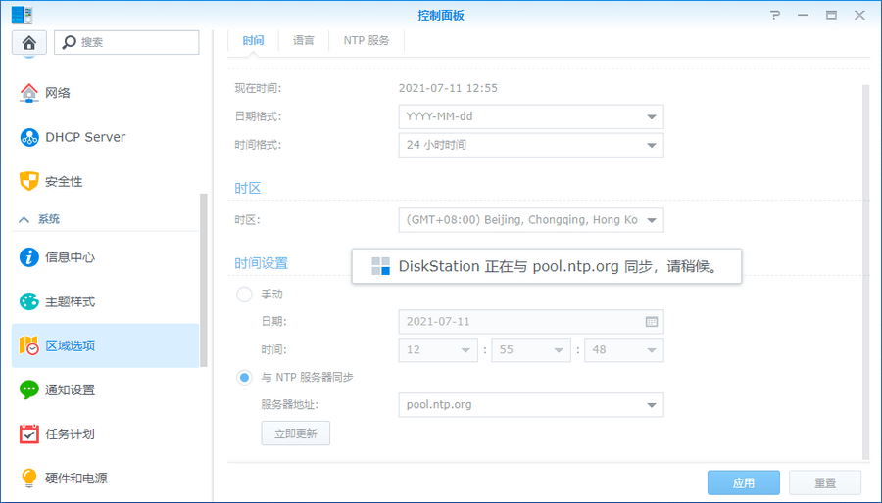
Task: Click the Home icon button
Action: (x=28, y=42)
